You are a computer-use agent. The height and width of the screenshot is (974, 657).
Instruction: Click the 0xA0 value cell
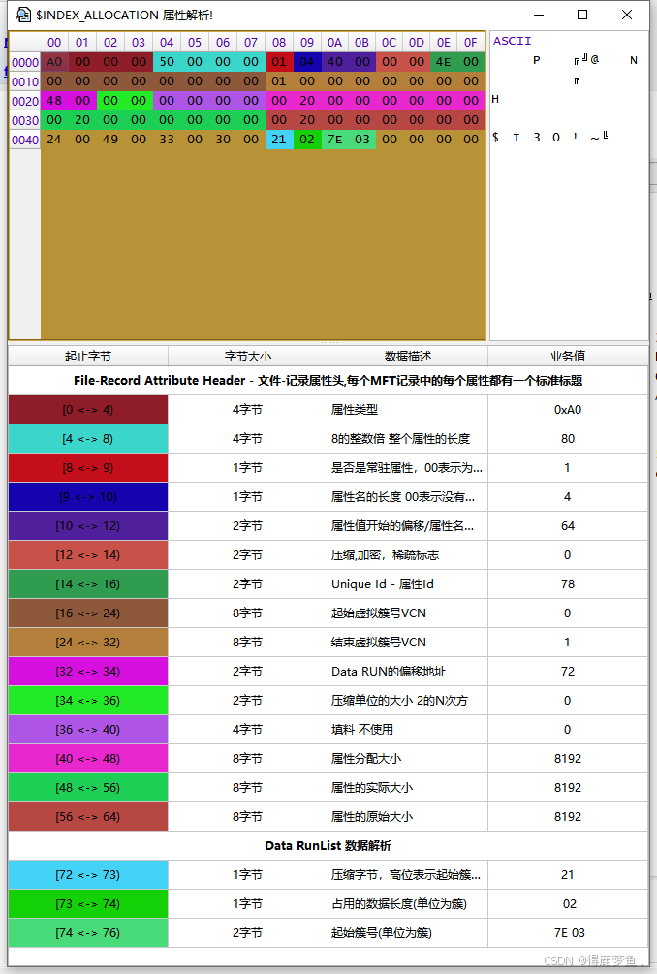coord(568,410)
